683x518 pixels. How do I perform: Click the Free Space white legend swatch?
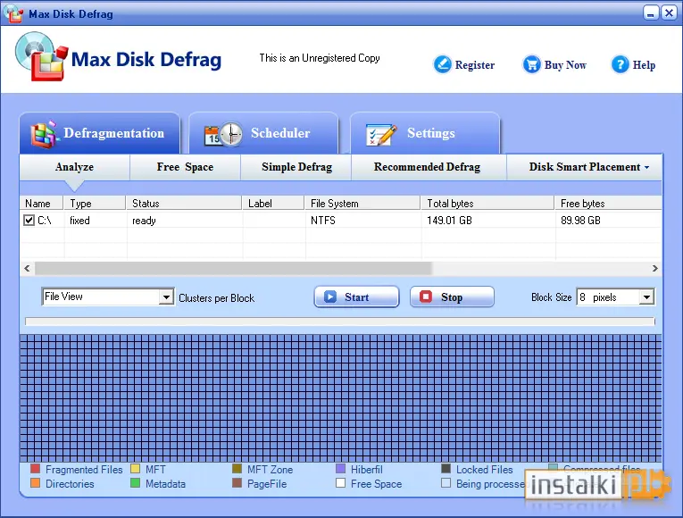(341, 483)
